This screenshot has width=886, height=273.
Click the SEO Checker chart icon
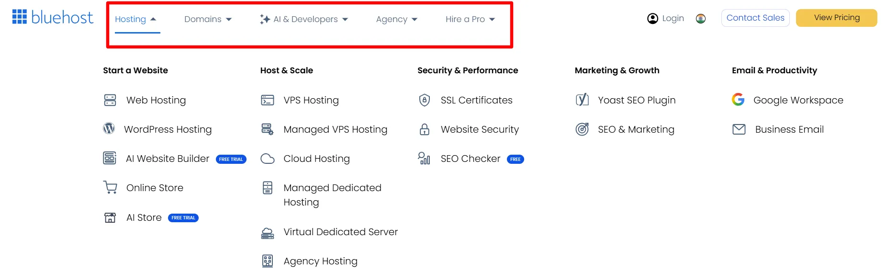(x=424, y=158)
